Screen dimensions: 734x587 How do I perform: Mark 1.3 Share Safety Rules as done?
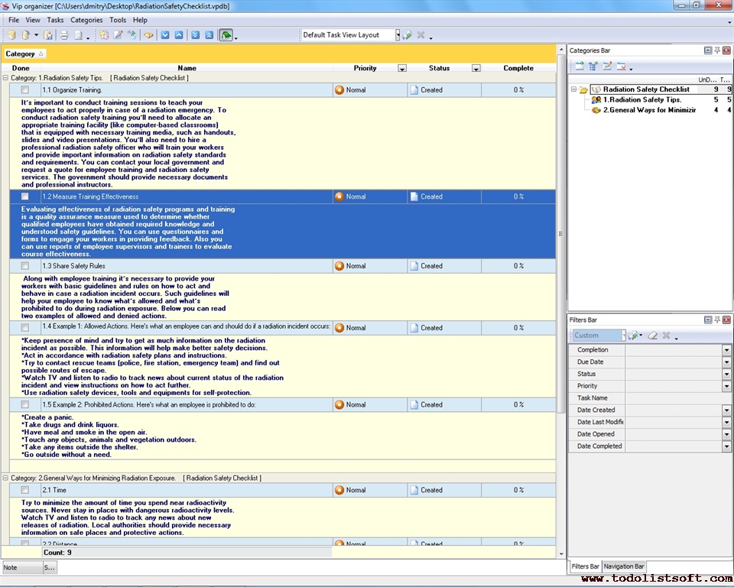click(x=25, y=266)
